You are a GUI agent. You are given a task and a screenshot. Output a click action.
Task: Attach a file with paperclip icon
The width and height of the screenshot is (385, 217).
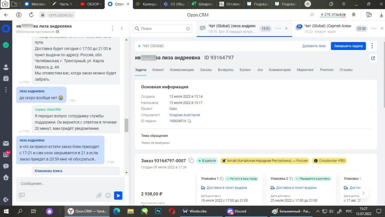coord(99,195)
